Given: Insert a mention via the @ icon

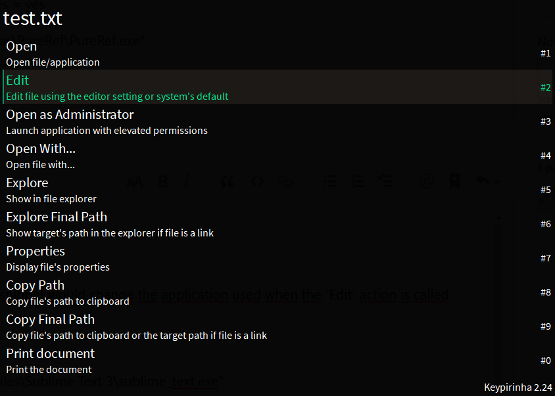Looking at the screenshot, I should pyautogui.click(x=427, y=181).
